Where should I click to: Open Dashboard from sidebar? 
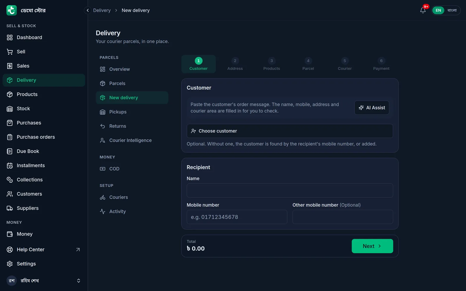point(44,38)
